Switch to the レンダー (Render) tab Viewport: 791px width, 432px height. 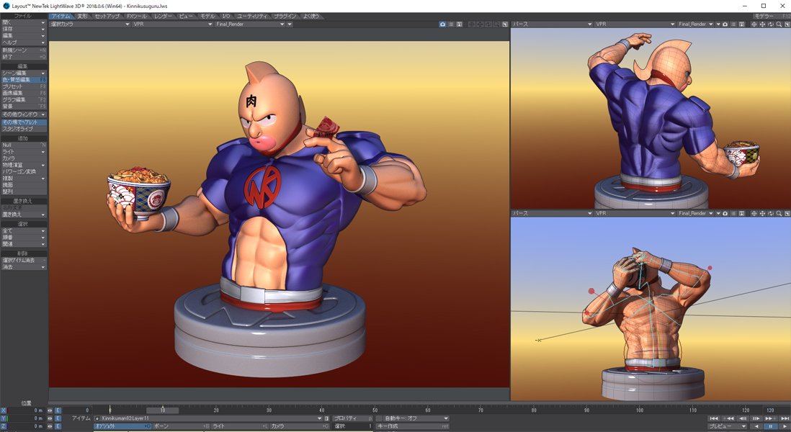[x=163, y=16]
